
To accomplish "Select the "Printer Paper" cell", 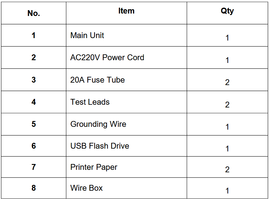I will click(x=94, y=167).
